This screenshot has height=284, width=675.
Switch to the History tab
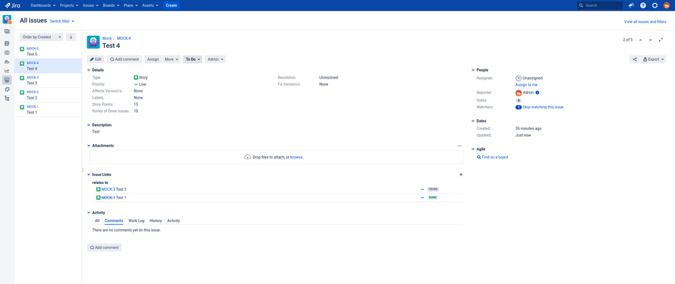click(156, 220)
